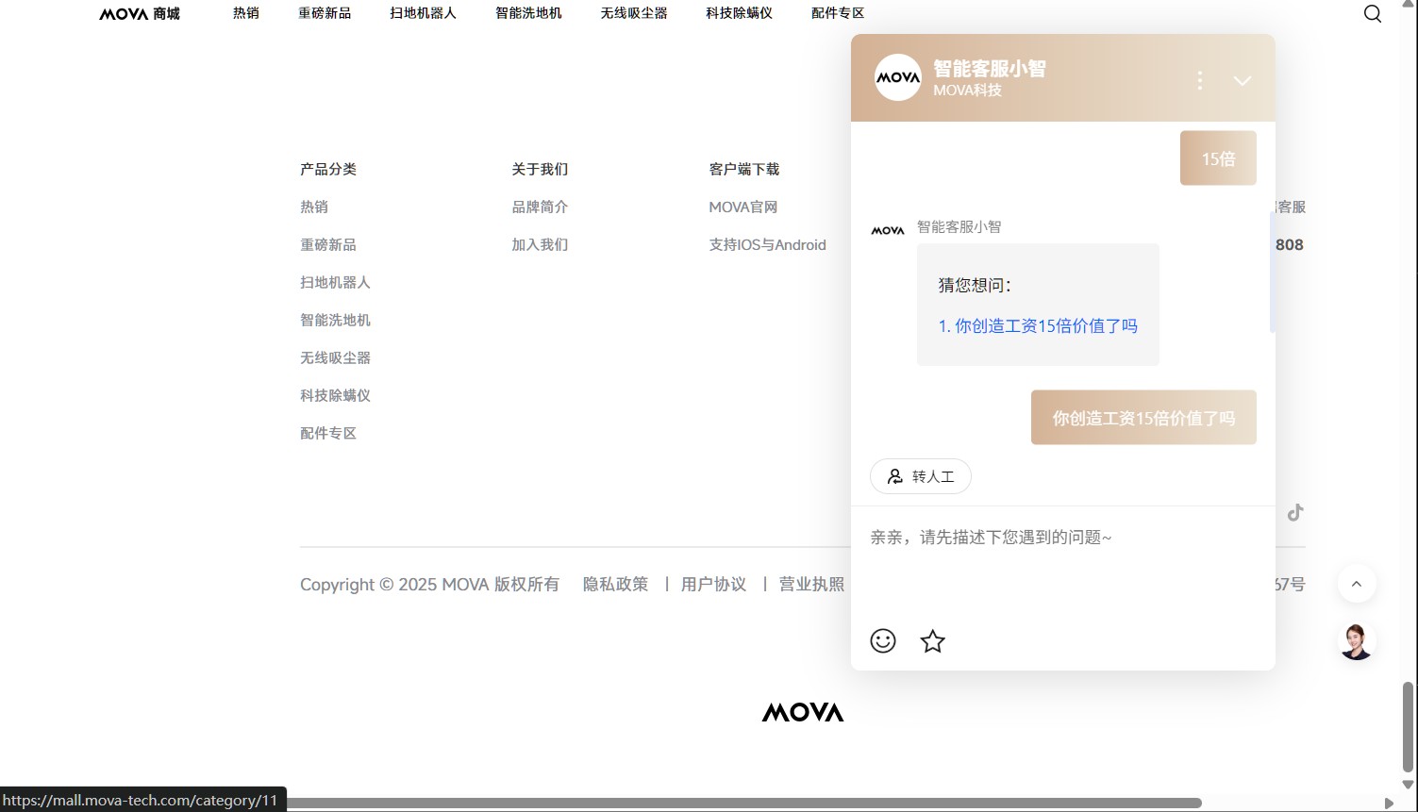
Task: Click footer 热销 category link
Action: click(x=314, y=207)
